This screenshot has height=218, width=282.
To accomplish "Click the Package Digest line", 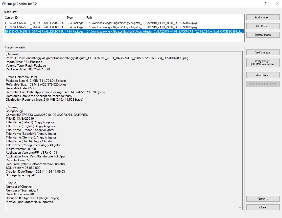I will (x=29, y=69).
